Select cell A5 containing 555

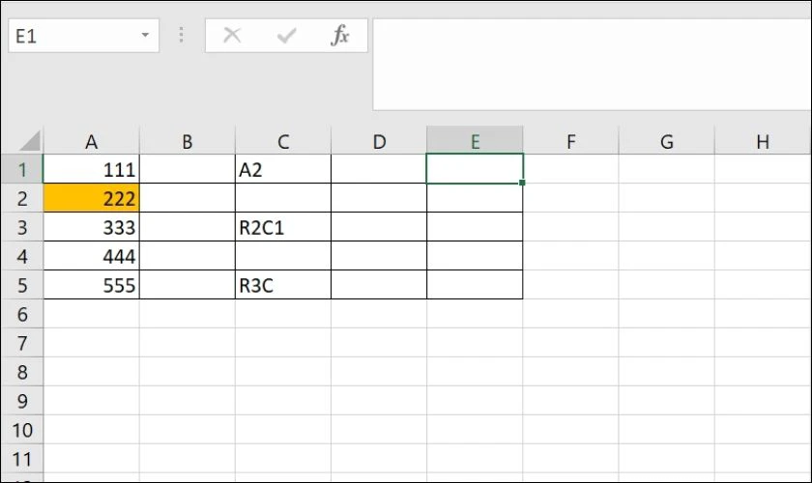pyautogui.click(x=91, y=285)
